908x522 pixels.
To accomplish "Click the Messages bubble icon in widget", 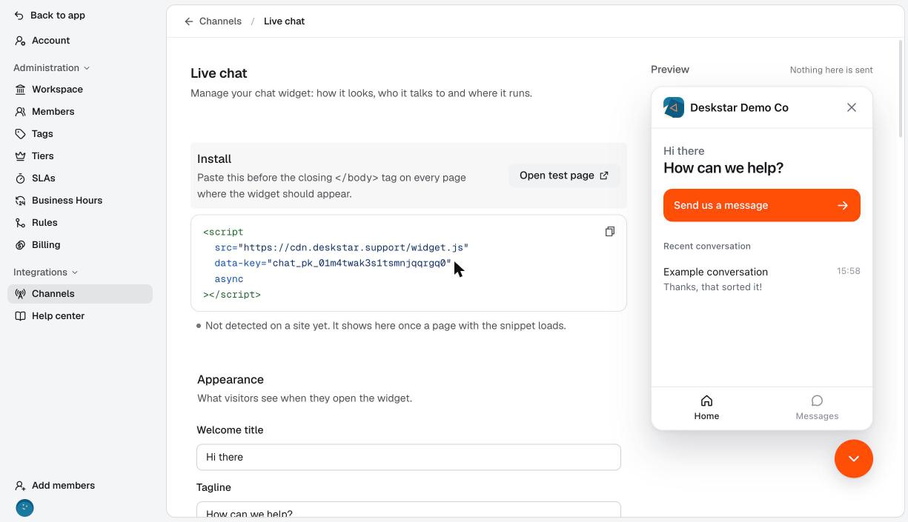I will coord(817,401).
